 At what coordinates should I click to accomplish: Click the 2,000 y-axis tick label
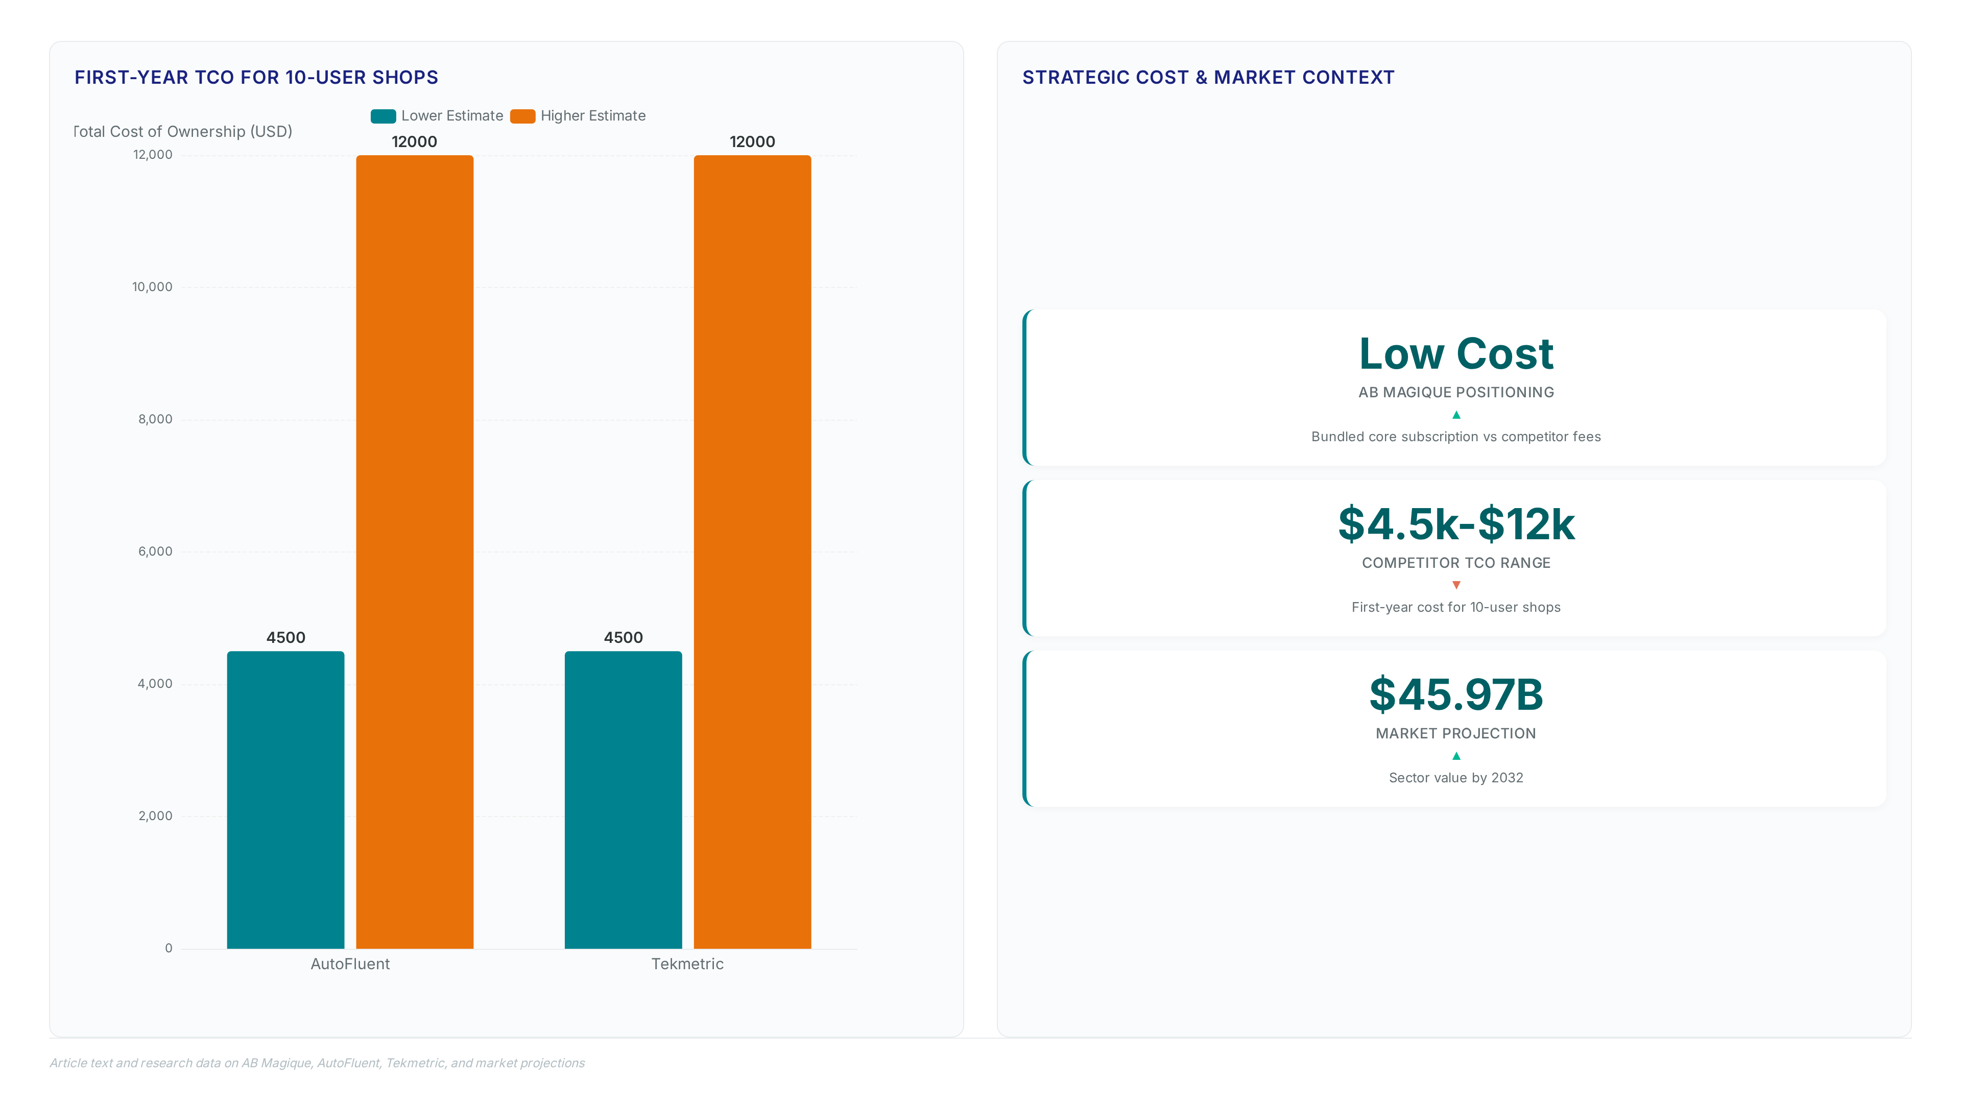(x=155, y=816)
